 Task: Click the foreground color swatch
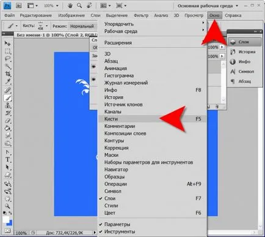click(6, 220)
